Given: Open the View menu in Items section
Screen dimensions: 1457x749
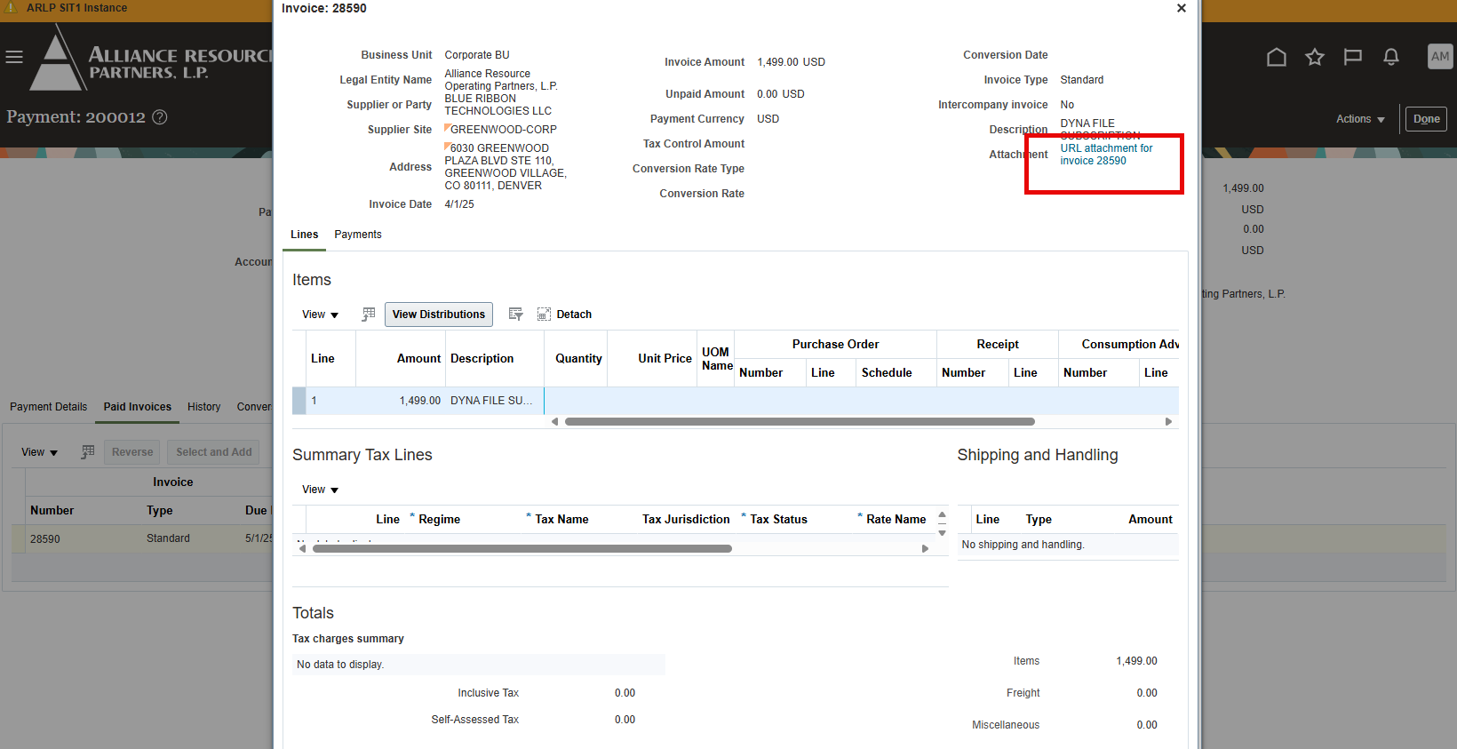Looking at the screenshot, I should tap(320, 315).
